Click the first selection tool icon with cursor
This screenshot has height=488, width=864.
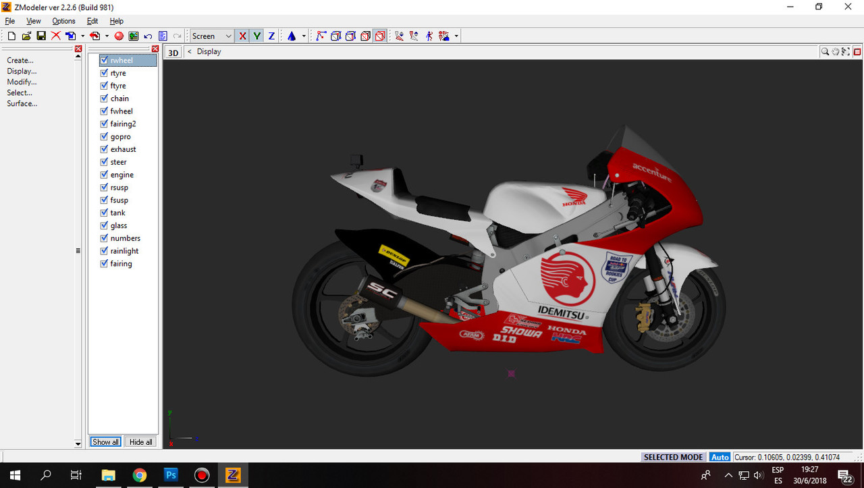coord(400,36)
